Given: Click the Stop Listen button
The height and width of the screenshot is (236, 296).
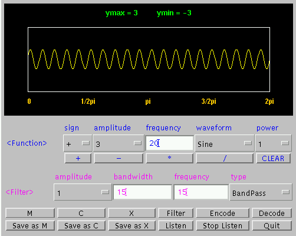Looking at the screenshot, I should click(x=222, y=225).
